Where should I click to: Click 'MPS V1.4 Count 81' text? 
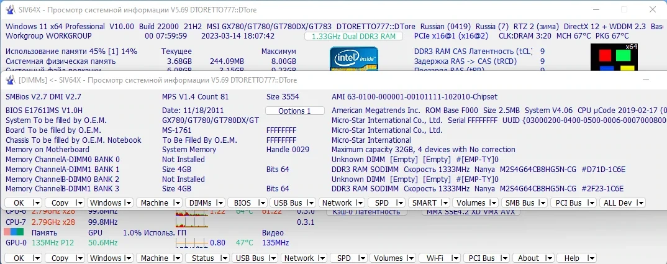point(196,97)
